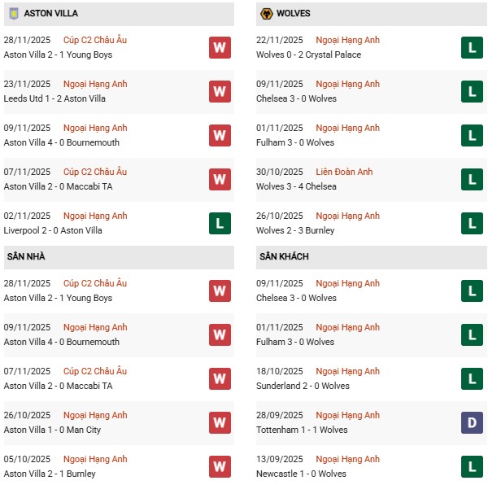Select the SÂN NHÀ section header
The height and width of the screenshot is (485, 488).
[26, 257]
